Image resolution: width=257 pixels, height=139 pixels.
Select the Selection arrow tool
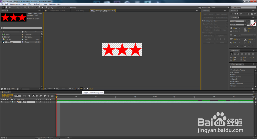(x=3, y=7)
